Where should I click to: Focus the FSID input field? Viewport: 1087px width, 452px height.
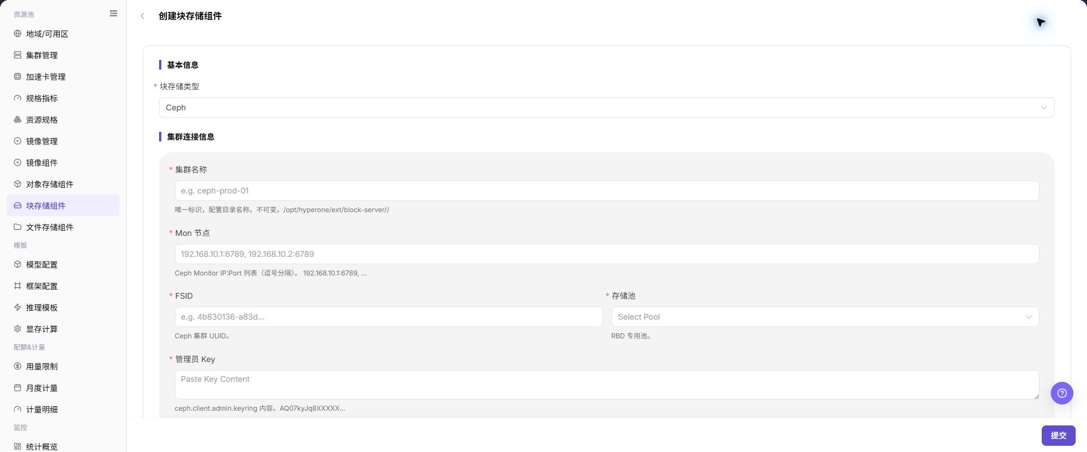point(388,317)
